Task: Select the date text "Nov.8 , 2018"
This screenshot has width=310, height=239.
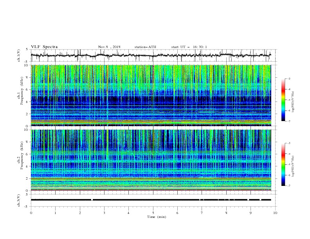Action: [x=109, y=47]
